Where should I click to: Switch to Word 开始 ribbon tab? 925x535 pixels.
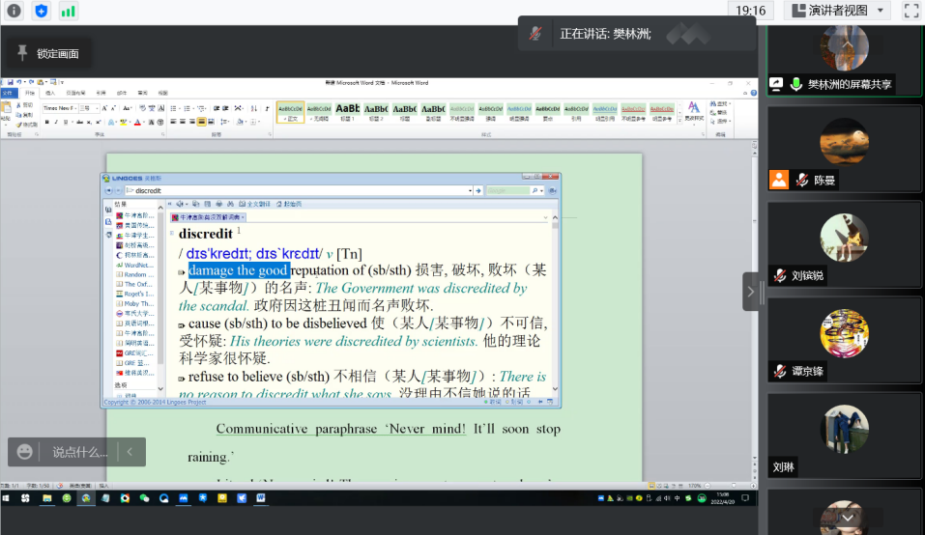click(x=30, y=93)
